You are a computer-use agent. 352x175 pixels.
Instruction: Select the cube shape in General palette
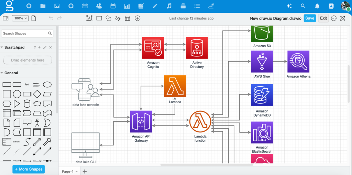[x=17, y=113]
